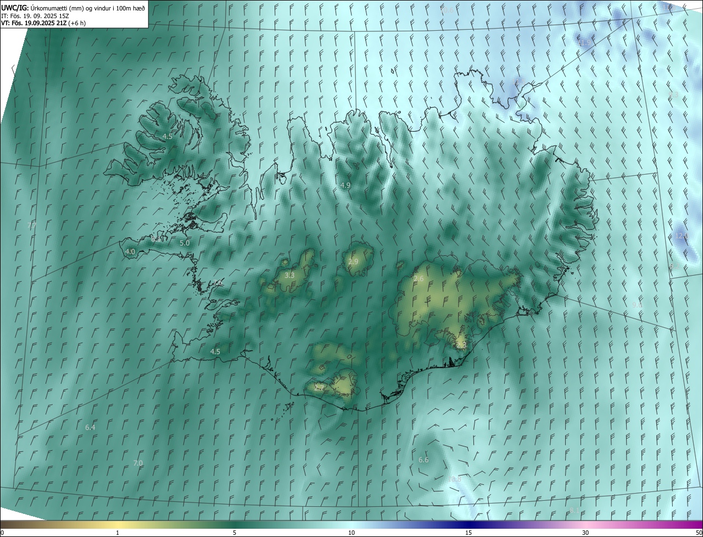
Task: Click the 0 label on the color scale
Action: click(2, 533)
